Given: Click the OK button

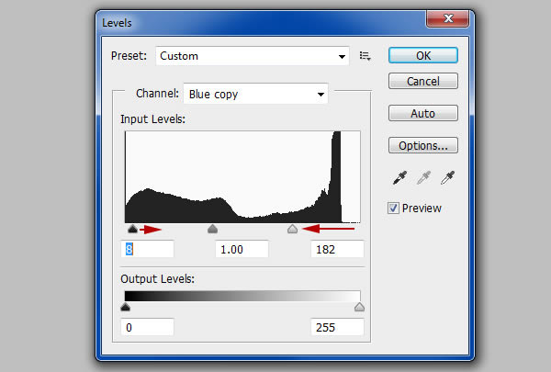Looking at the screenshot, I should 423,55.
